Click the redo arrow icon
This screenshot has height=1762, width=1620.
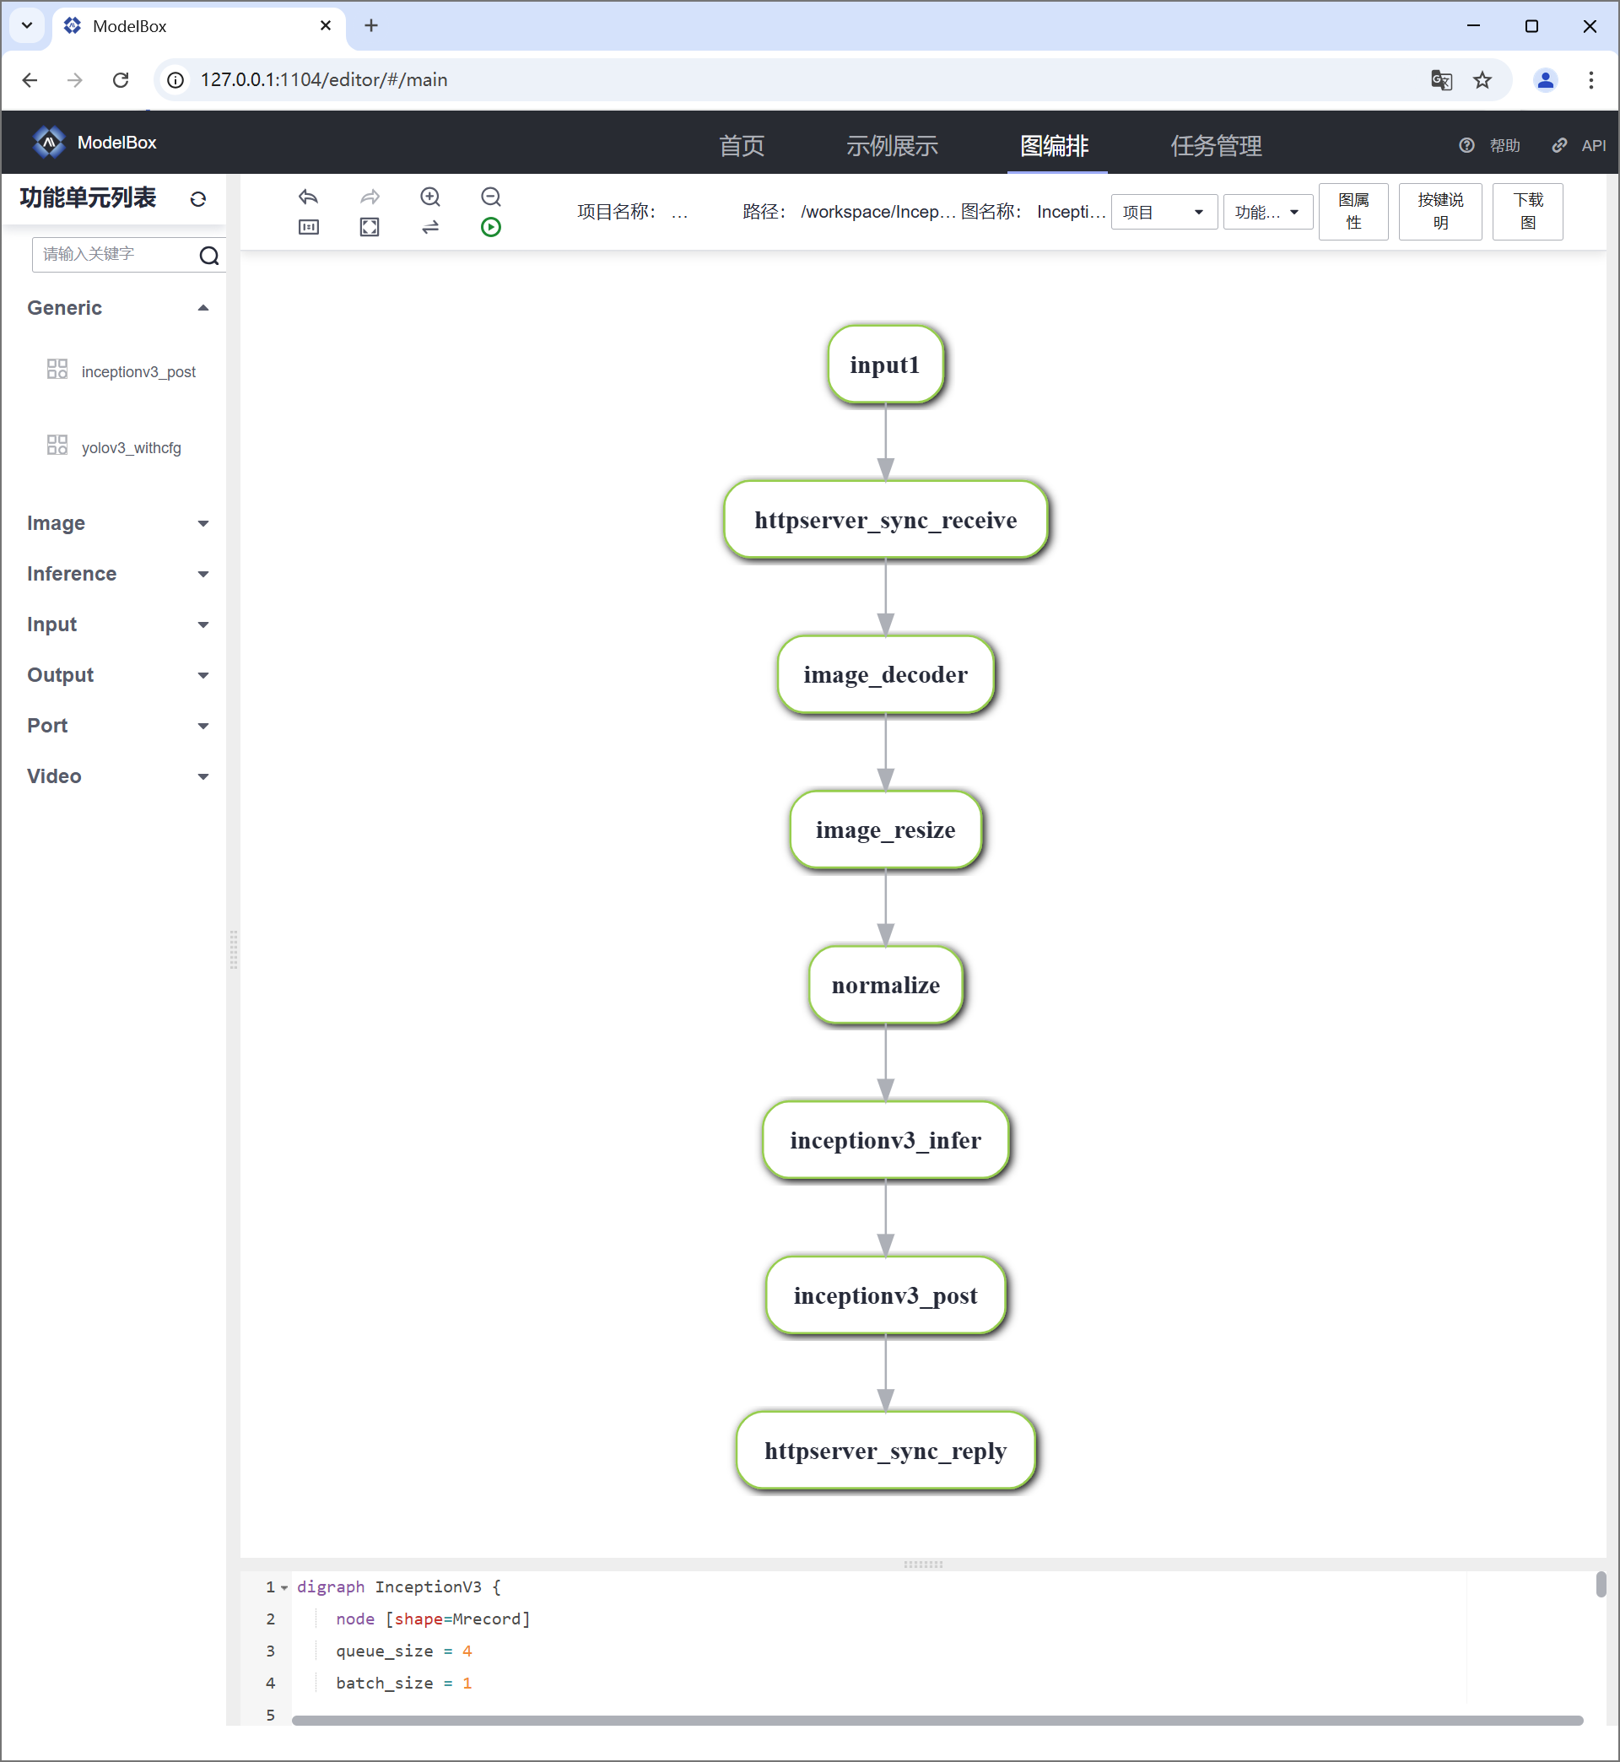369,197
